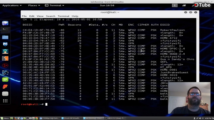Click the root@kali: ~ window title bar
214x120 pixels.
tap(110, 12)
